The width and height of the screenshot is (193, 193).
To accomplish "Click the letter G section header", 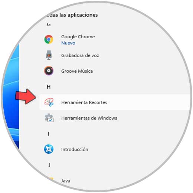I will point(49,24).
